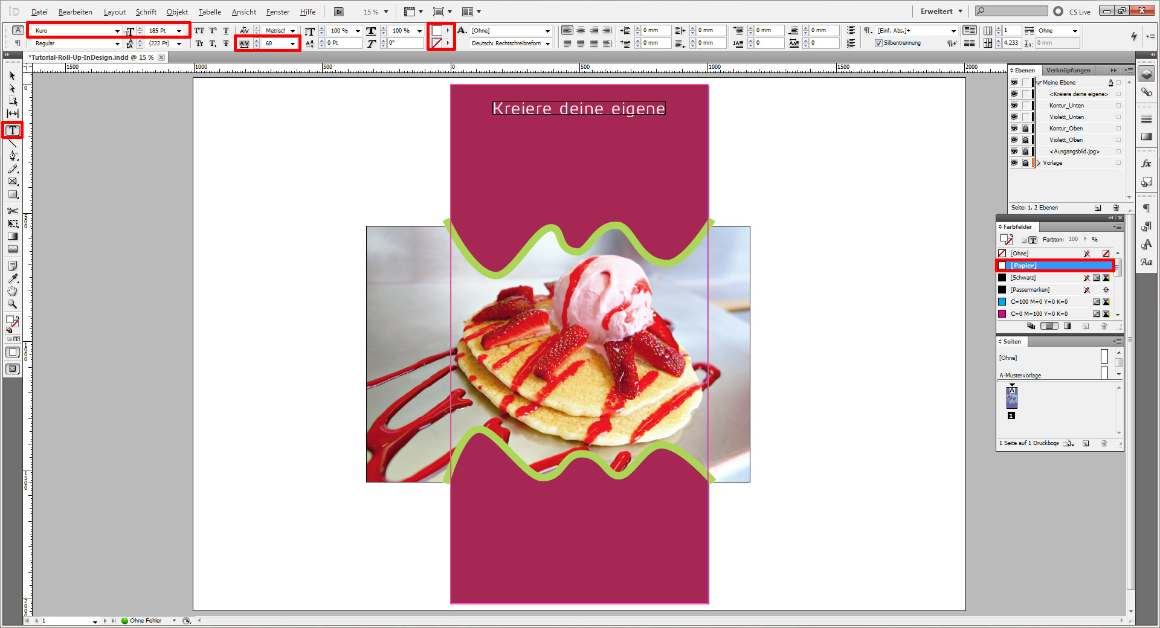Select the Zoom tool

pyautogui.click(x=12, y=304)
